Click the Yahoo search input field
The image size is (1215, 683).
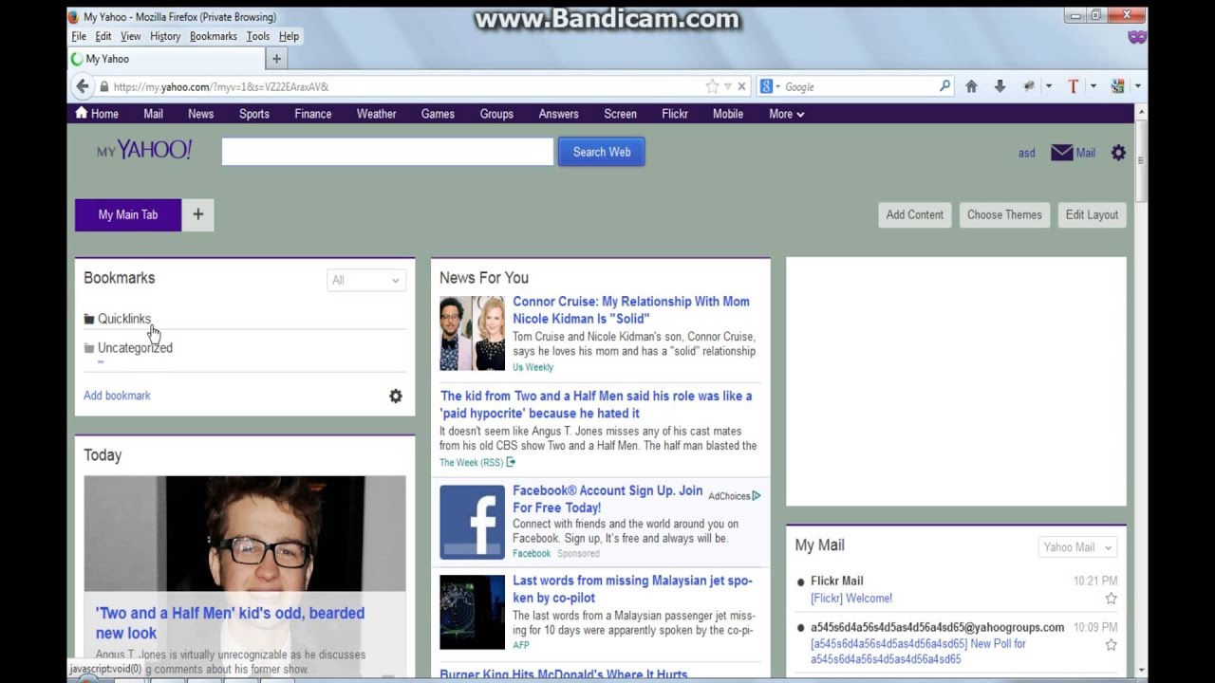[387, 152]
